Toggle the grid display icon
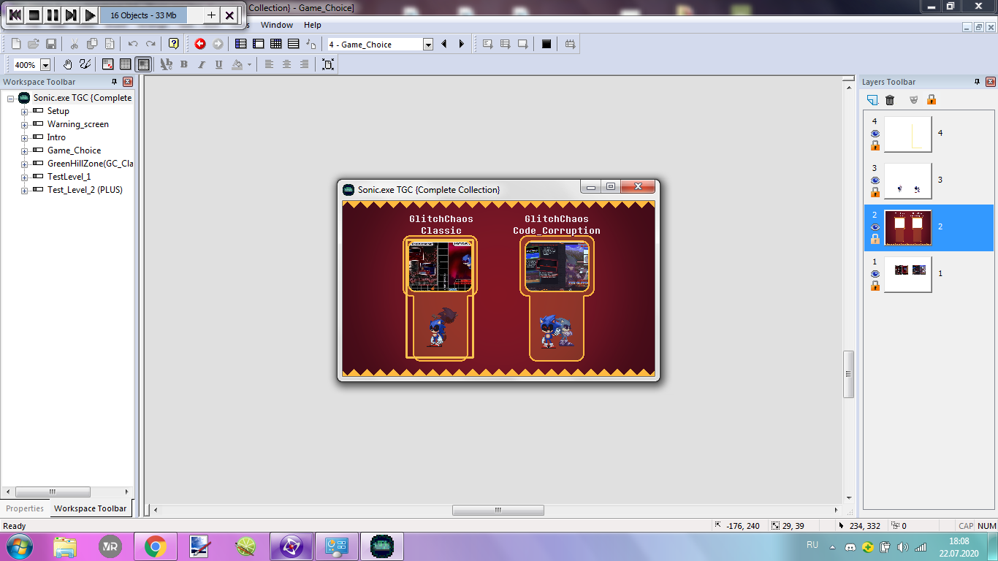The width and height of the screenshot is (998, 561). 126,64
